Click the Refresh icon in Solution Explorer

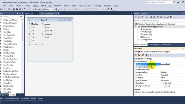[x=154, y=17]
